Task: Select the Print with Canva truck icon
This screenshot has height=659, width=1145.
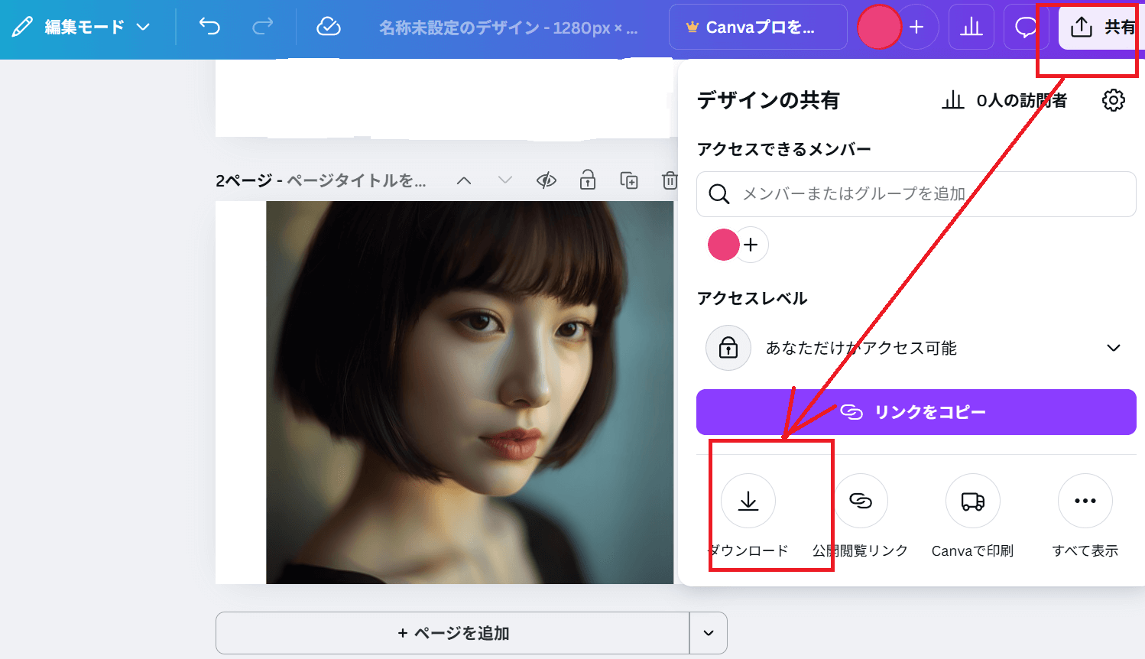Action: (972, 501)
